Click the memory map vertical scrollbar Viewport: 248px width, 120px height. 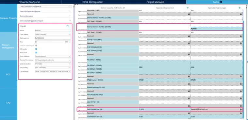point(243,69)
